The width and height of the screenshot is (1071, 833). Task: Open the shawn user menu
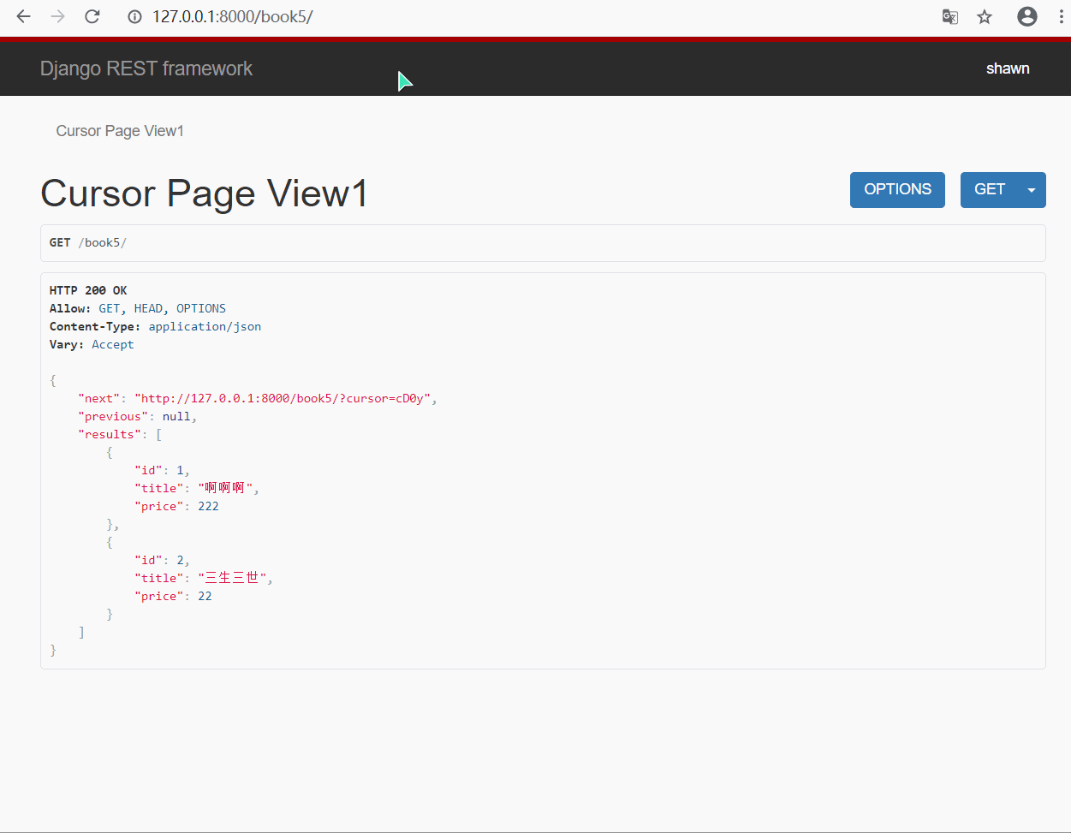(1007, 68)
